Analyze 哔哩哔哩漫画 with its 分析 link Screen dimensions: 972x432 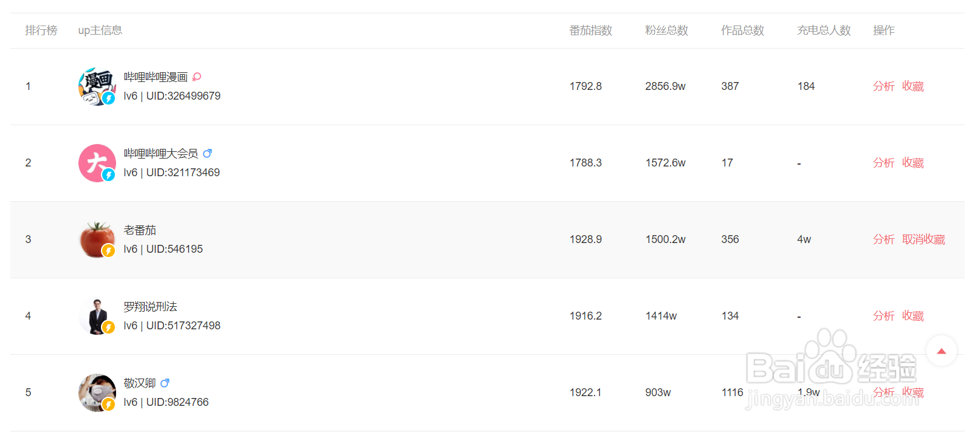coord(883,86)
